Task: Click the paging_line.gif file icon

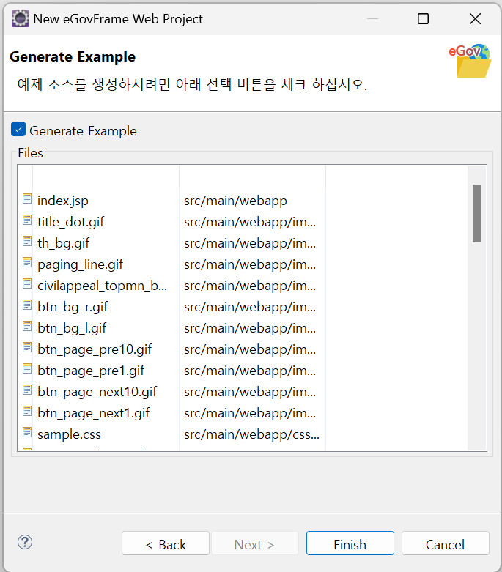Action: point(27,263)
